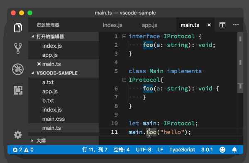Click the TypeScript language mode button
This screenshot has height=163, width=249.
click(x=182, y=150)
